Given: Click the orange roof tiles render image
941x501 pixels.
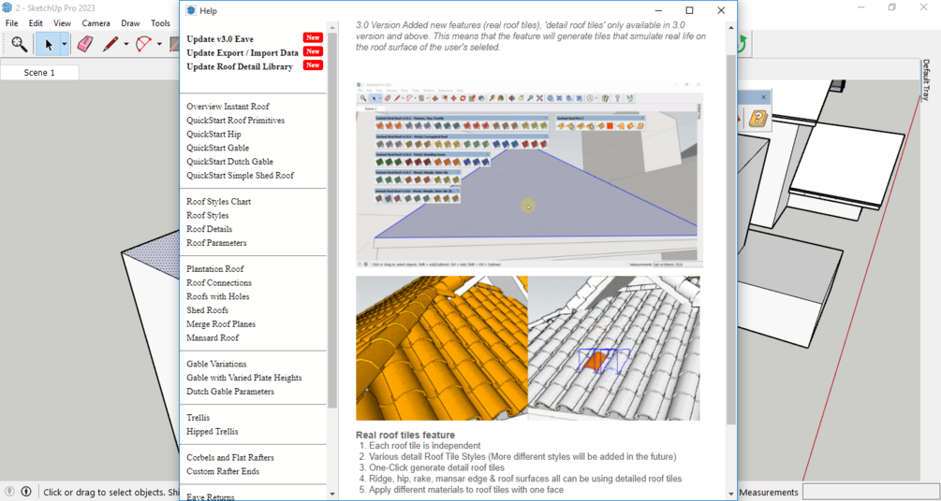Looking at the screenshot, I should click(x=442, y=349).
